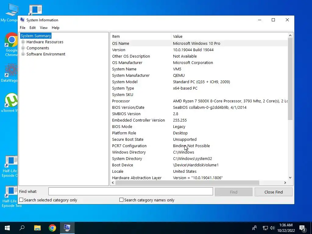
Task: Select the Hardware Abstraction Layer row
Action: (199, 178)
